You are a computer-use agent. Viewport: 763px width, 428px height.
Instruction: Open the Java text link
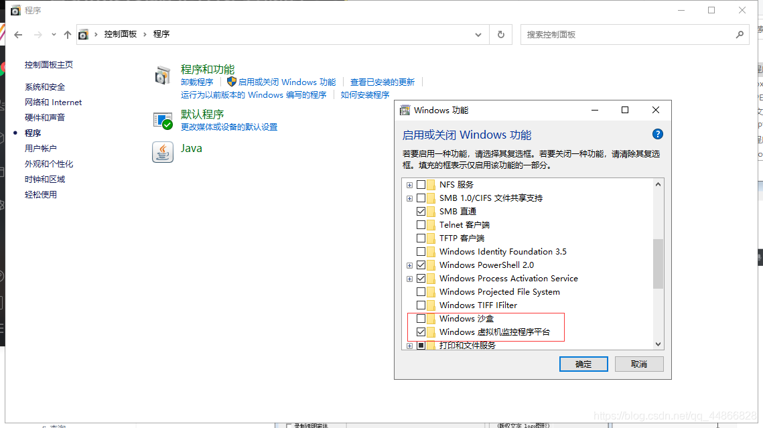point(191,148)
